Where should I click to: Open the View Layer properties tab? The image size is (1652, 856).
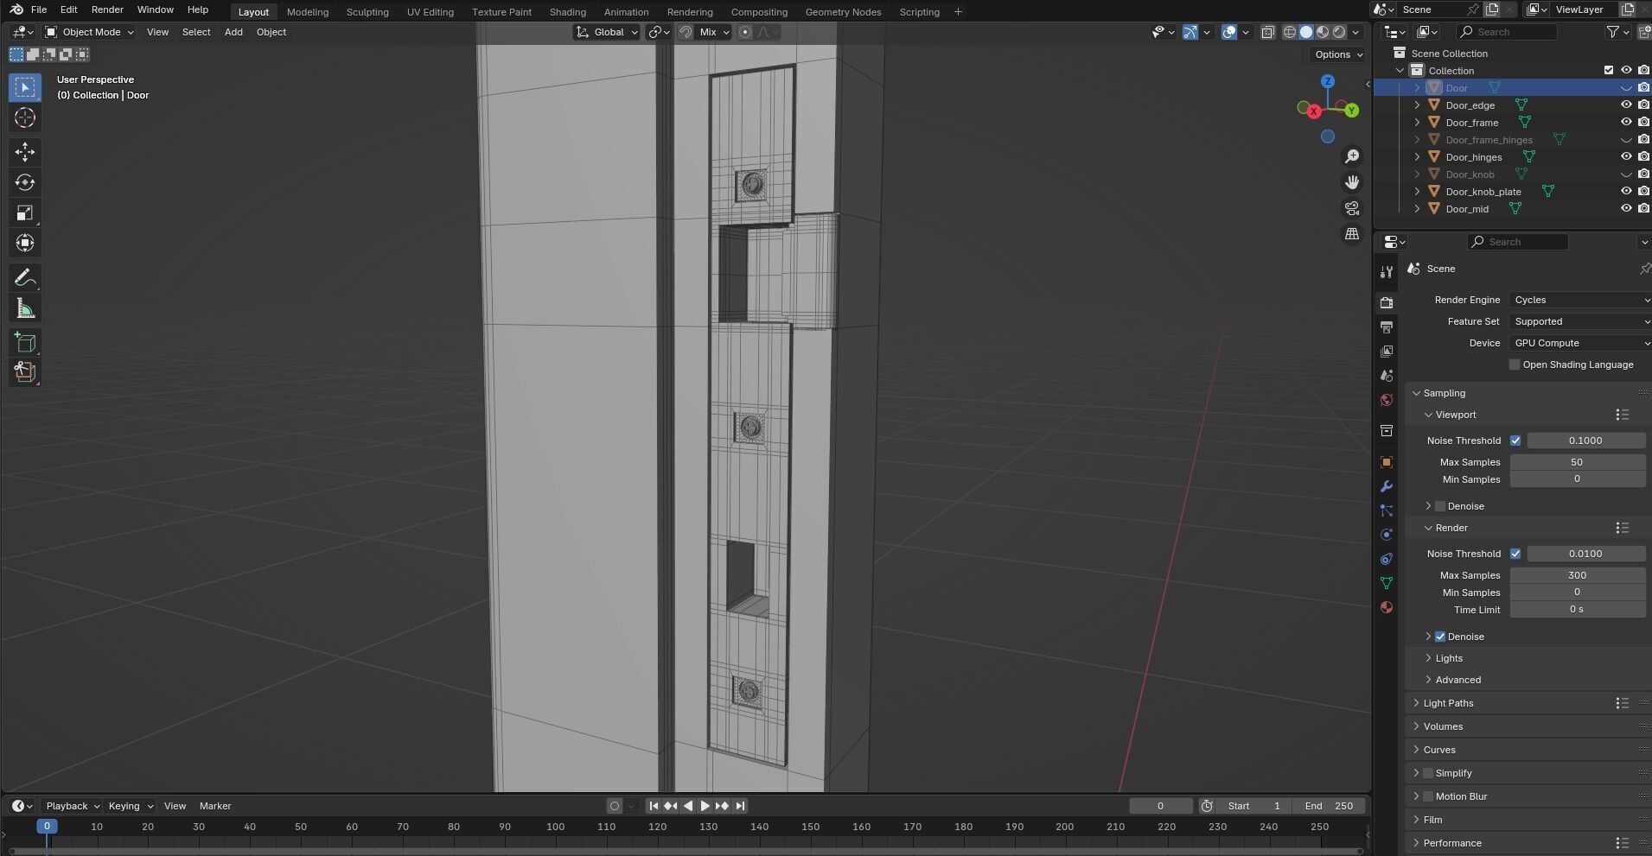[1387, 352]
